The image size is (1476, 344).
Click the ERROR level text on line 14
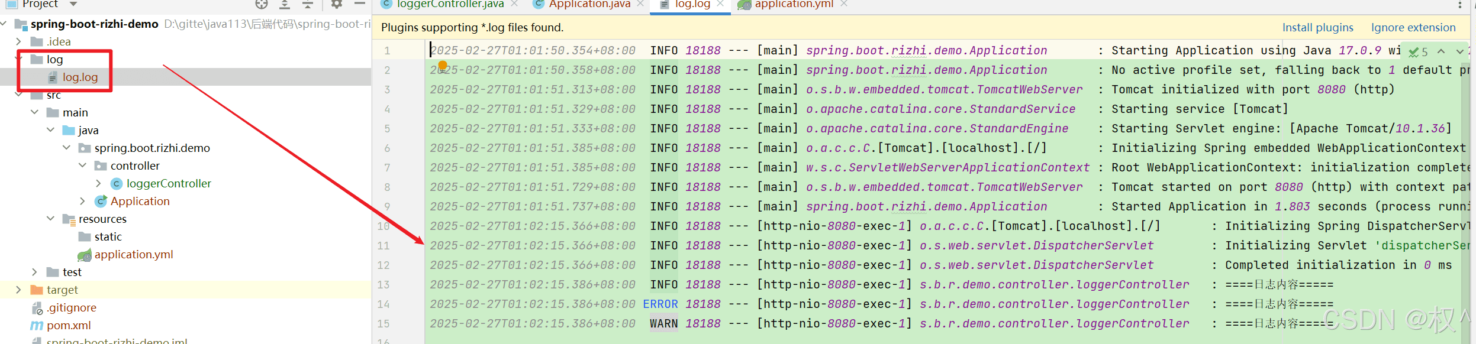(x=660, y=304)
